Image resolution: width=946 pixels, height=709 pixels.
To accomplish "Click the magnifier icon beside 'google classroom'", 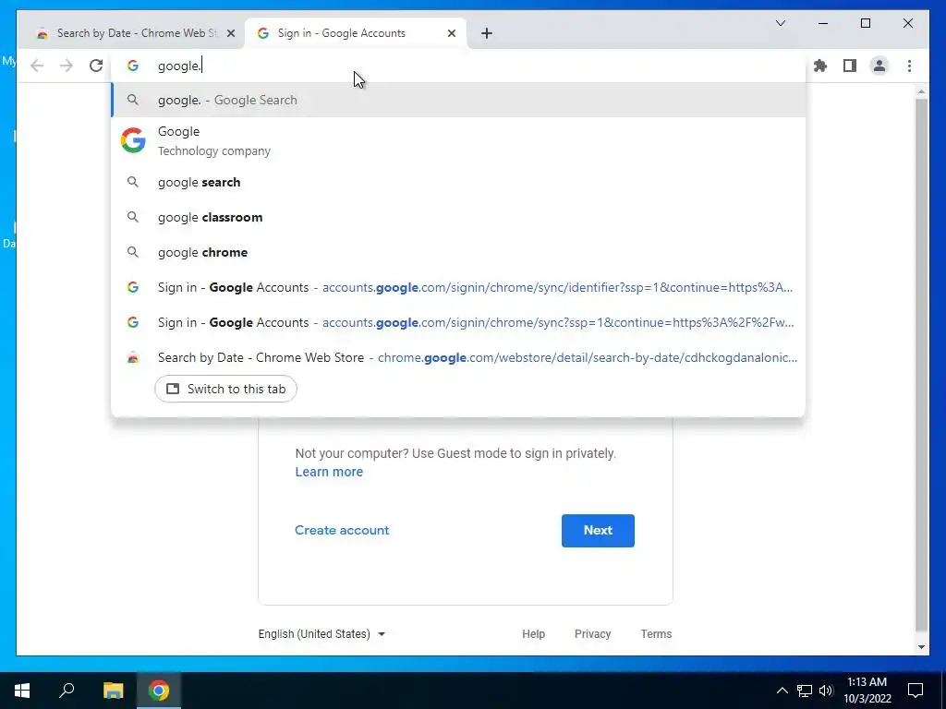I will point(133,217).
